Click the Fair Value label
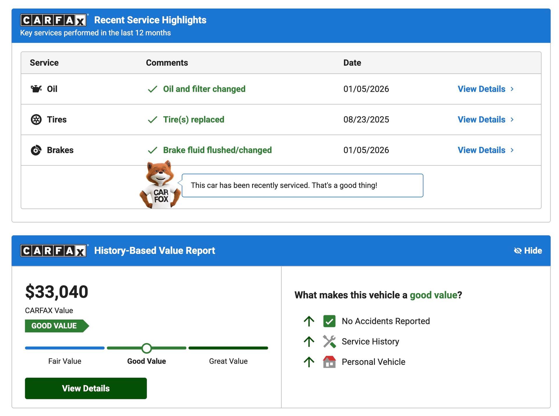Image resolution: width=559 pixels, height=416 pixels. pos(65,361)
